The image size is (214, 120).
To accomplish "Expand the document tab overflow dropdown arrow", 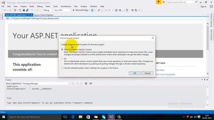I will coord(208,15).
